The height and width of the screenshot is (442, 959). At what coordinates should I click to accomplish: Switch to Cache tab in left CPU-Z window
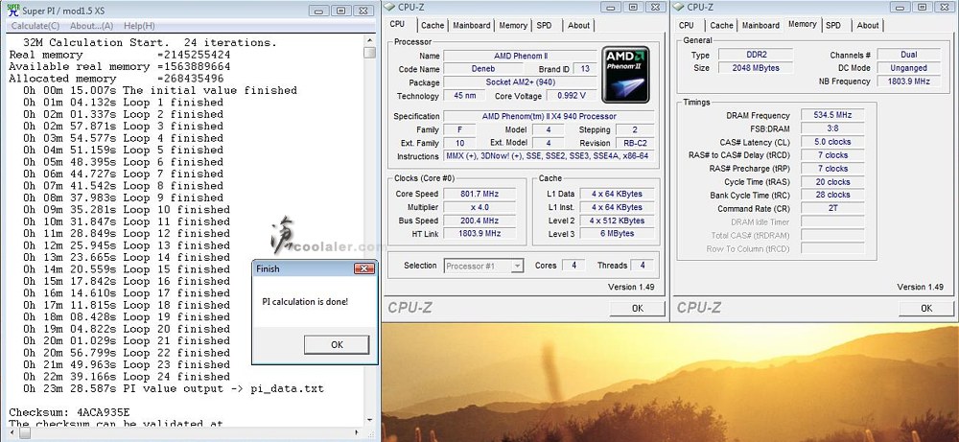pyautogui.click(x=433, y=26)
